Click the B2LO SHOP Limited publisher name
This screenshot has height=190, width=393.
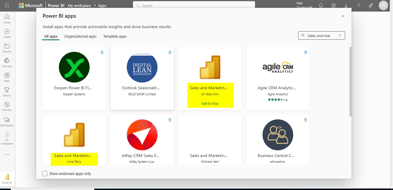[142, 94]
